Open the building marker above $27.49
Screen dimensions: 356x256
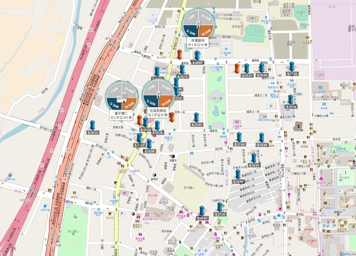(x=239, y=137)
